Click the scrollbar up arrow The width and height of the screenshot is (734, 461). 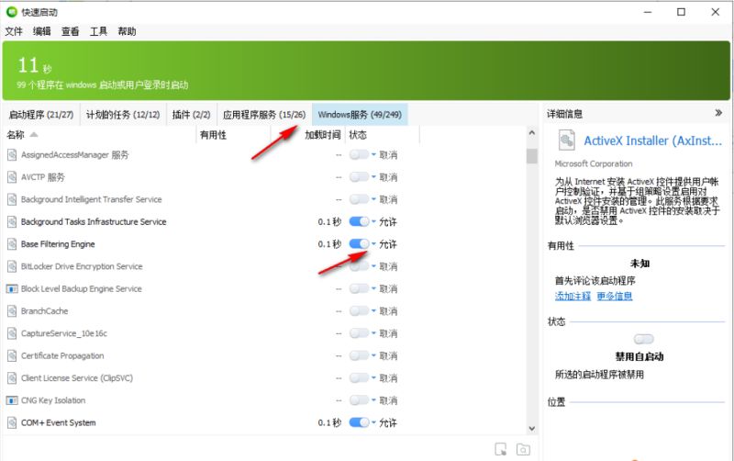point(531,133)
